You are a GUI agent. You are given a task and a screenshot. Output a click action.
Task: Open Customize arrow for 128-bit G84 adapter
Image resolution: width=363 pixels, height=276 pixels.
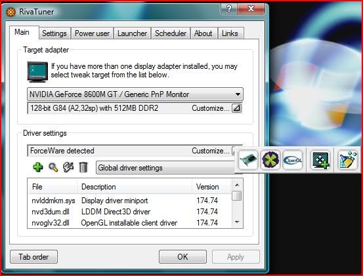[x=236, y=108]
